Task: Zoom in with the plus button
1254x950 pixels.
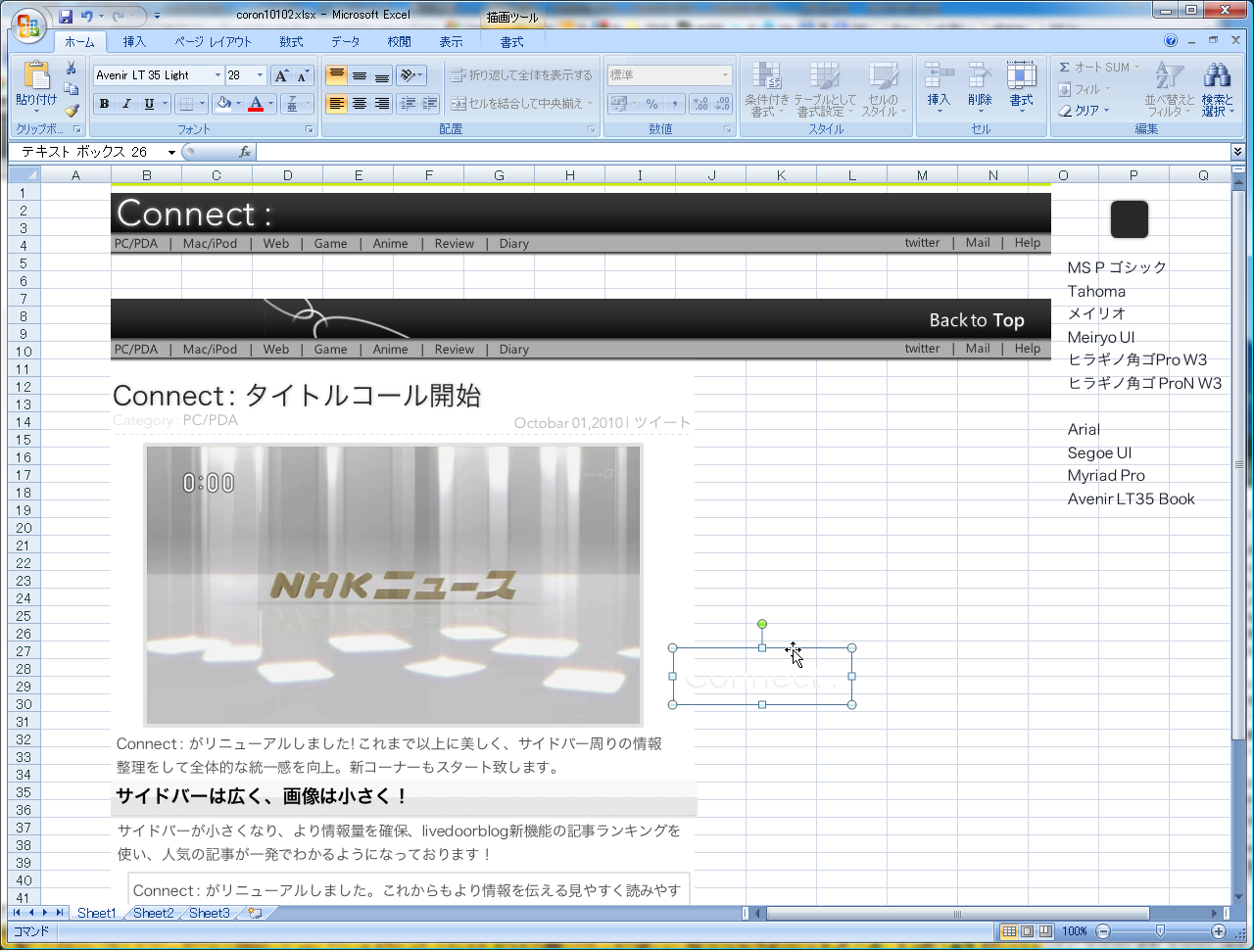Action: 1219,931
